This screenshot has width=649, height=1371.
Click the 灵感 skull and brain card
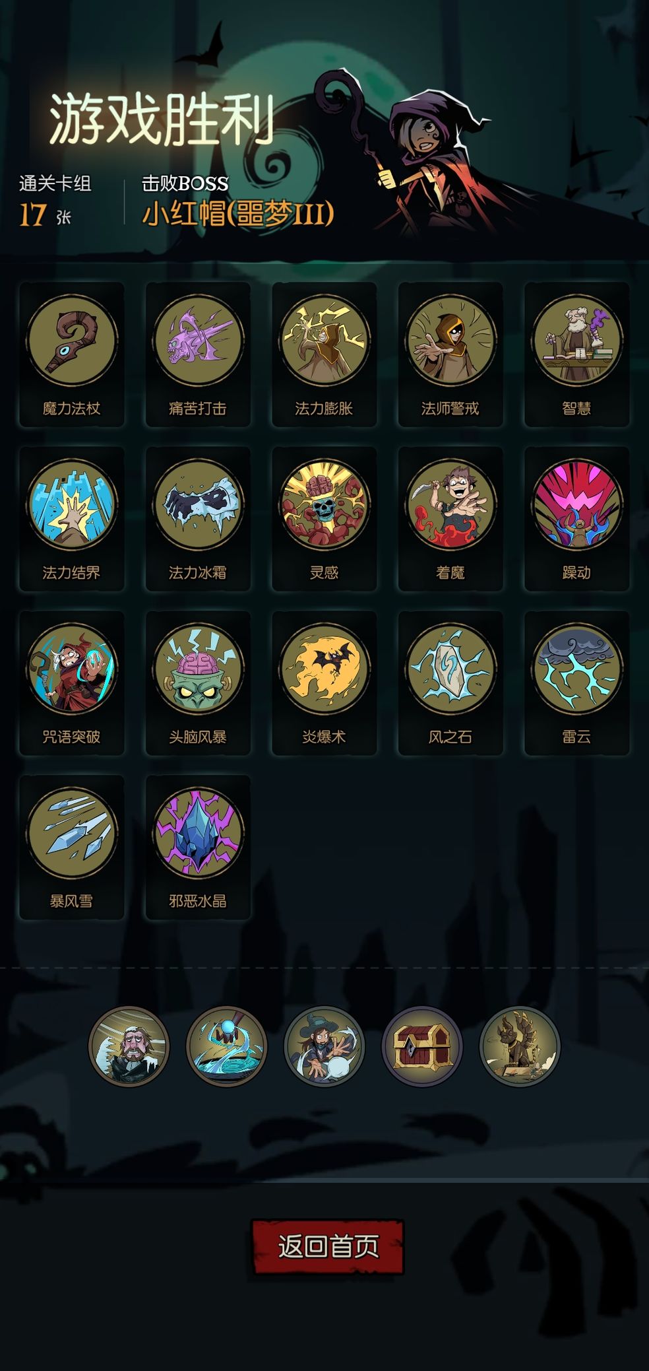click(x=324, y=519)
